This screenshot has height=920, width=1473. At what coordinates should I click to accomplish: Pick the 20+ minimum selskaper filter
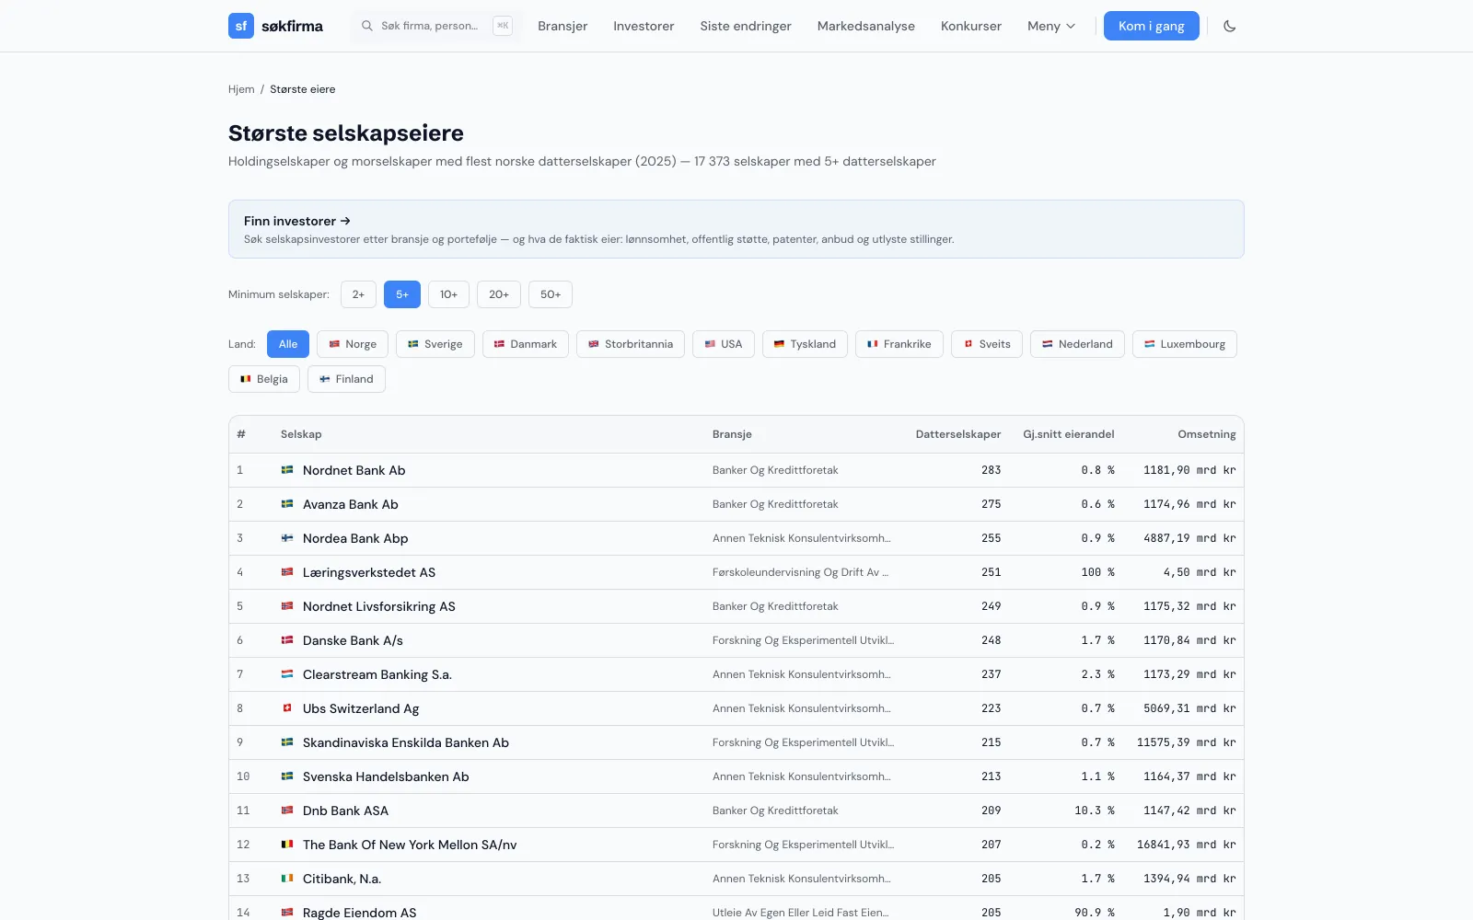[x=499, y=294]
